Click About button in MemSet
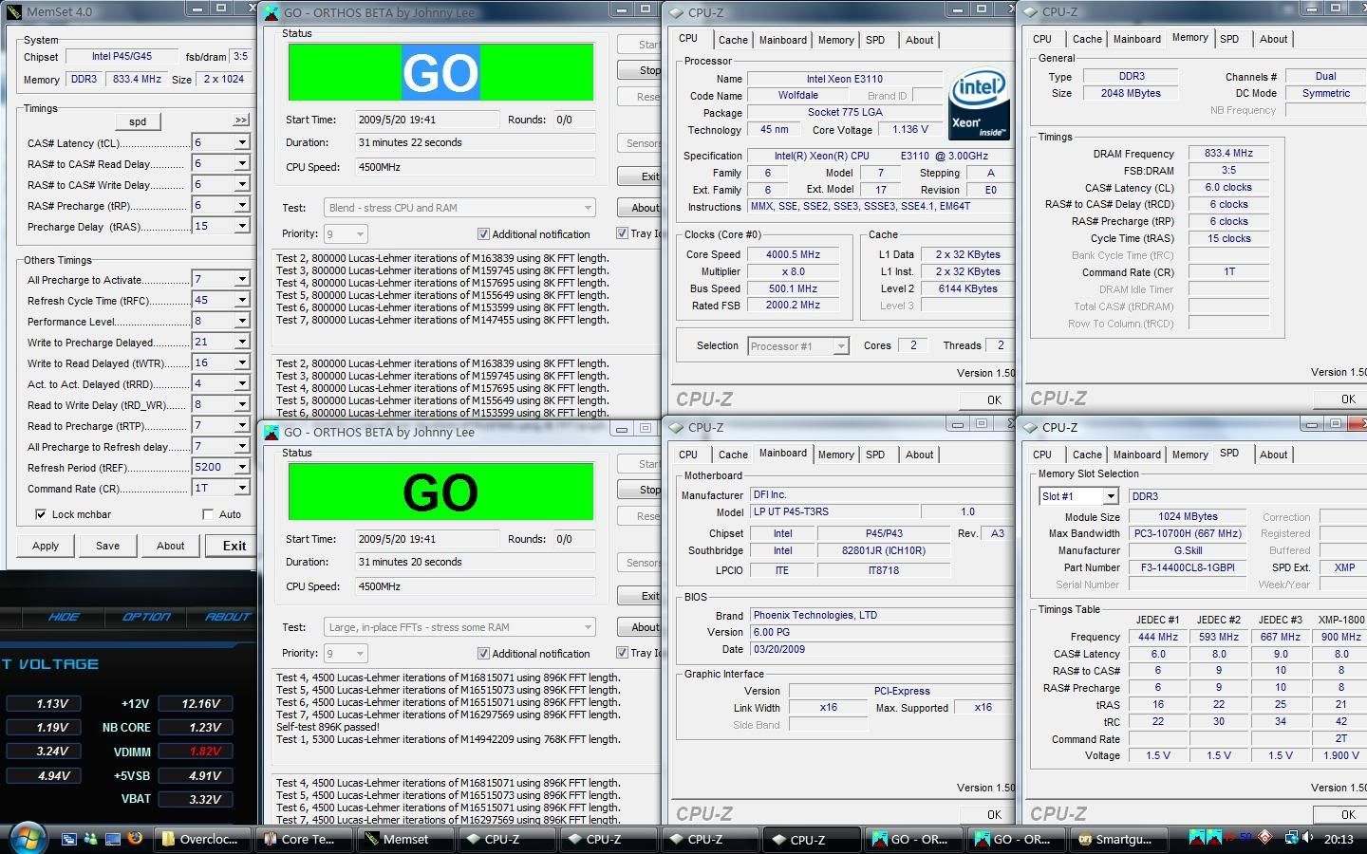This screenshot has width=1367, height=854. tap(170, 546)
